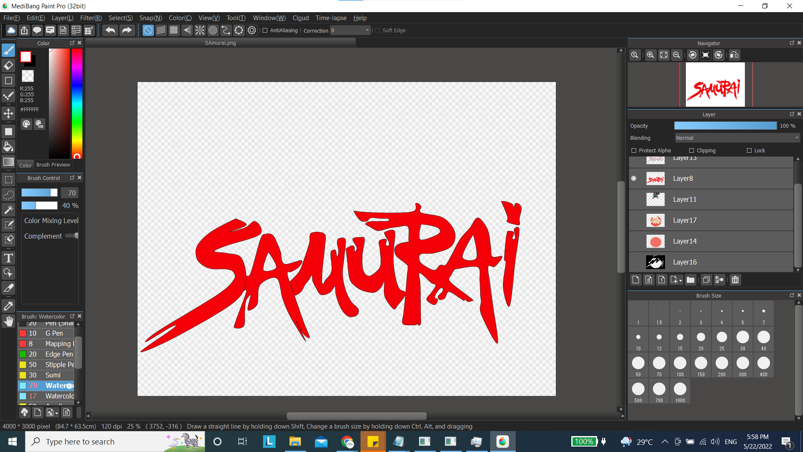Image resolution: width=803 pixels, height=452 pixels.
Task: Enable layer Lock checkbox
Action: pos(749,151)
